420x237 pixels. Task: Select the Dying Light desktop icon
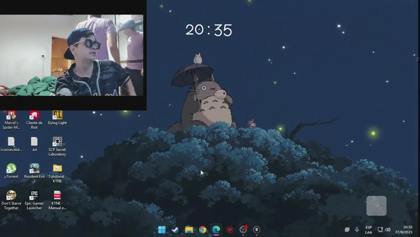tap(57, 118)
